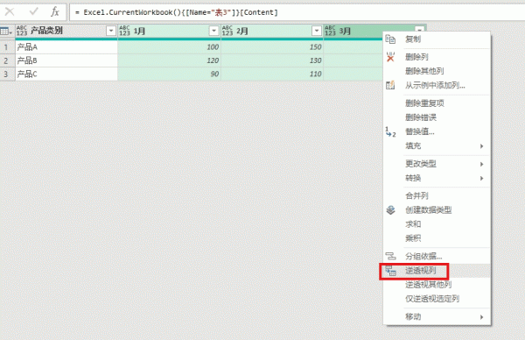The width and height of the screenshot is (525, 340).
Task: Select row number 1 header
Action: [x=7, y=47]
